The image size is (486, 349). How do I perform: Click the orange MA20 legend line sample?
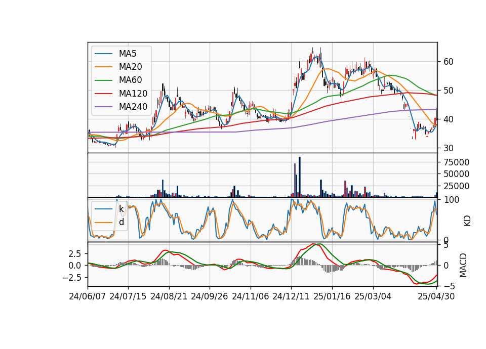click(x=103, y=67)
